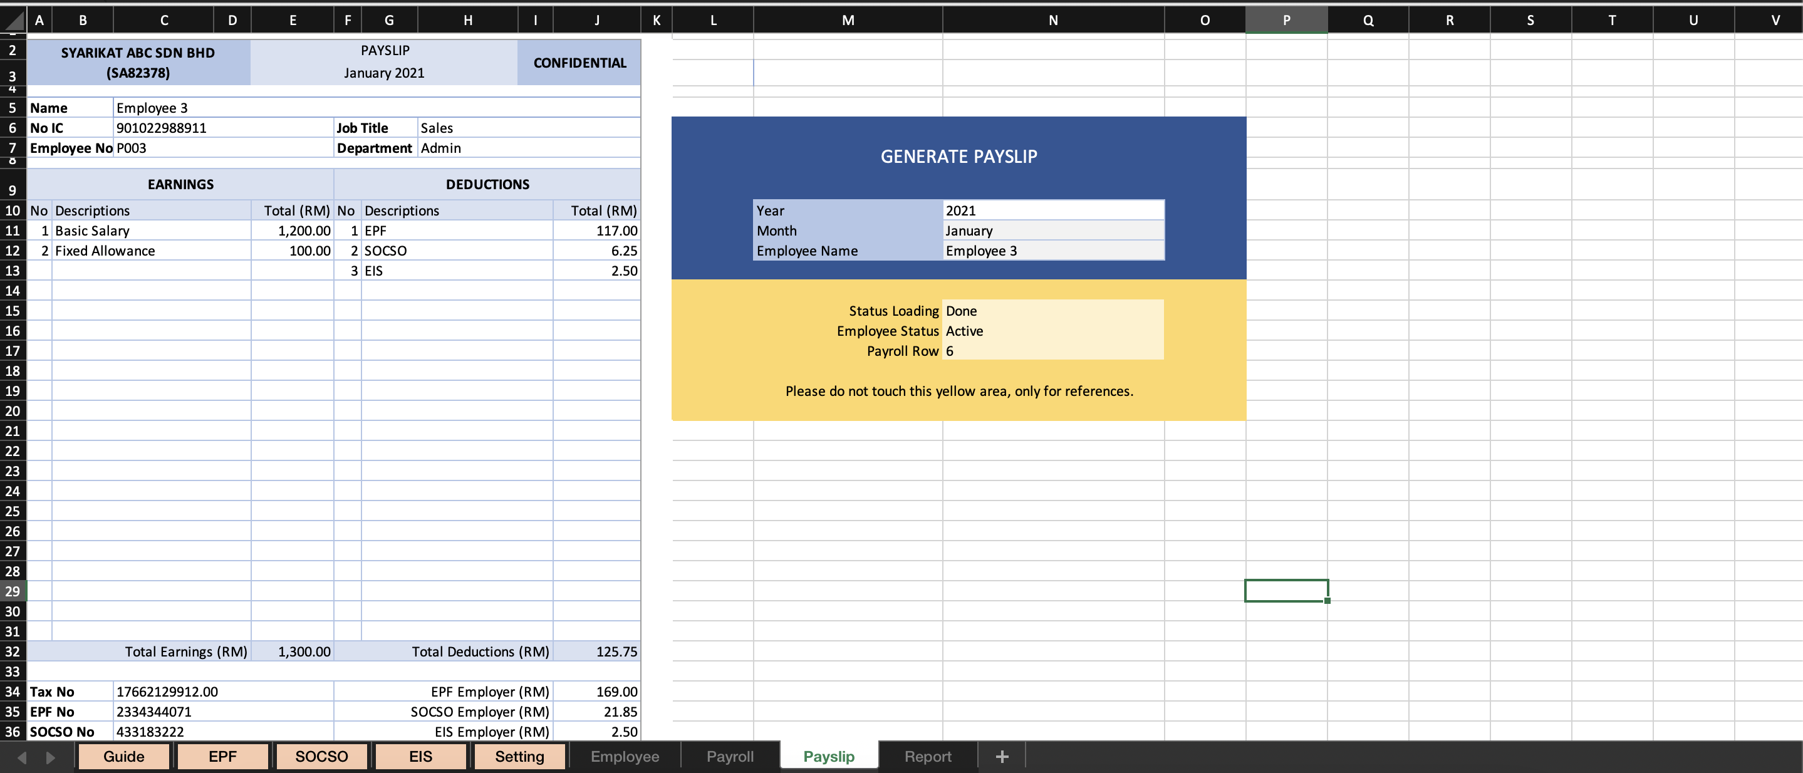Go to the Employee sheet tab
Viewport: 1803px width, 773px height.
coord(625,756)
